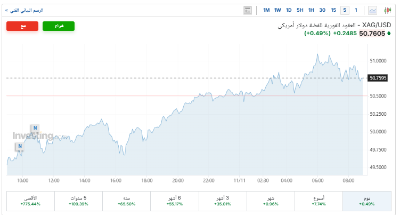
Task: Open the technical chart link
Action: tap(26, 10)
